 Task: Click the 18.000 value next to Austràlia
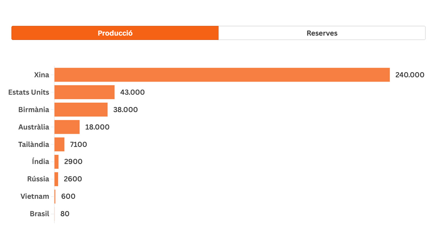(97, 127)
